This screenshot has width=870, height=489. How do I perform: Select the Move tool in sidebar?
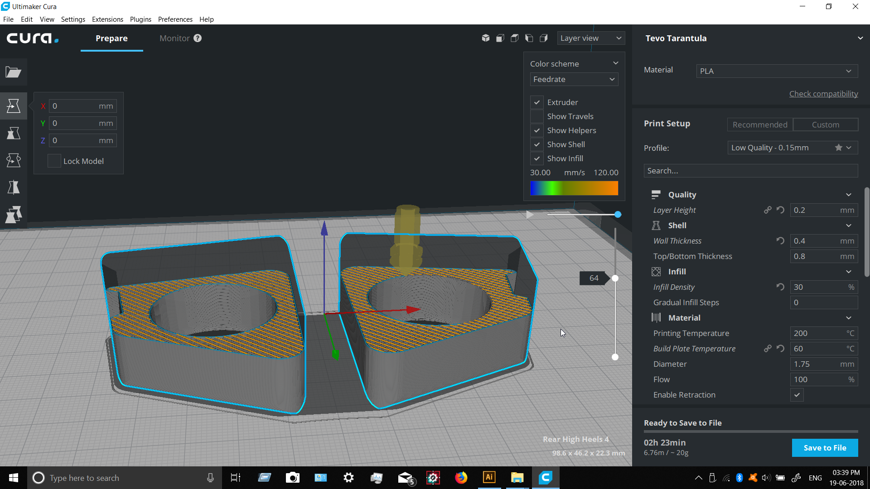14,105
